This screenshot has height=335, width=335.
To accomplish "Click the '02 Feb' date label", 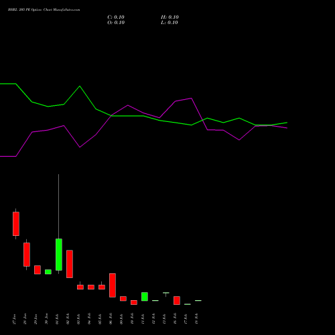I will point(68,319).
